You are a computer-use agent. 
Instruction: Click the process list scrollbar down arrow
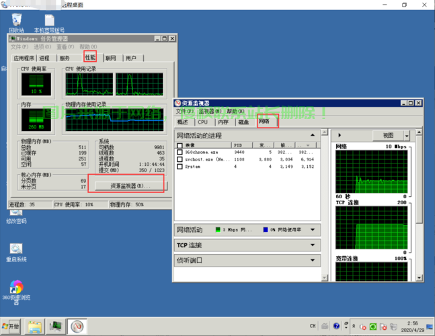coord(324,278)
